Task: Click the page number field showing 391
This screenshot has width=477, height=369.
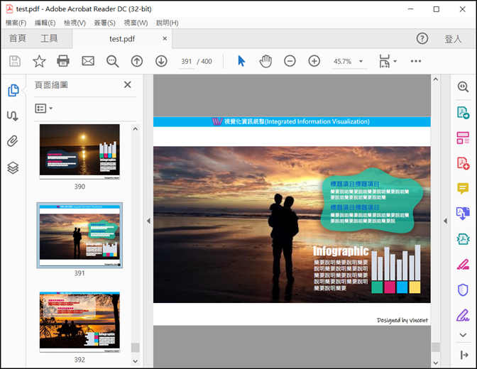Action: [x=187, y=62]
